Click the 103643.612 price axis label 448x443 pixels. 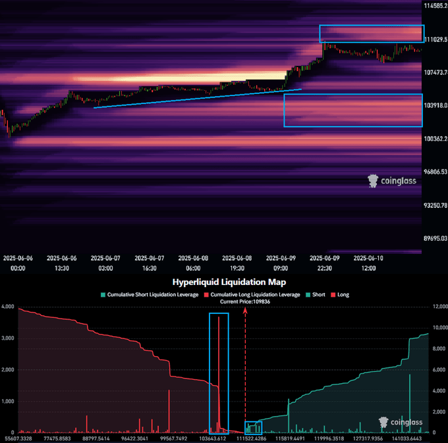tap(213, 438)
